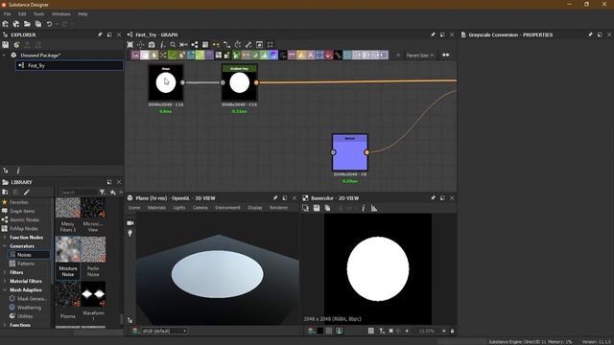Click the camera icon in 3D view sidebar
Image resolution: width=614 pixels, height=345 pixels.
pyautogui.click(x=130, y=223)
